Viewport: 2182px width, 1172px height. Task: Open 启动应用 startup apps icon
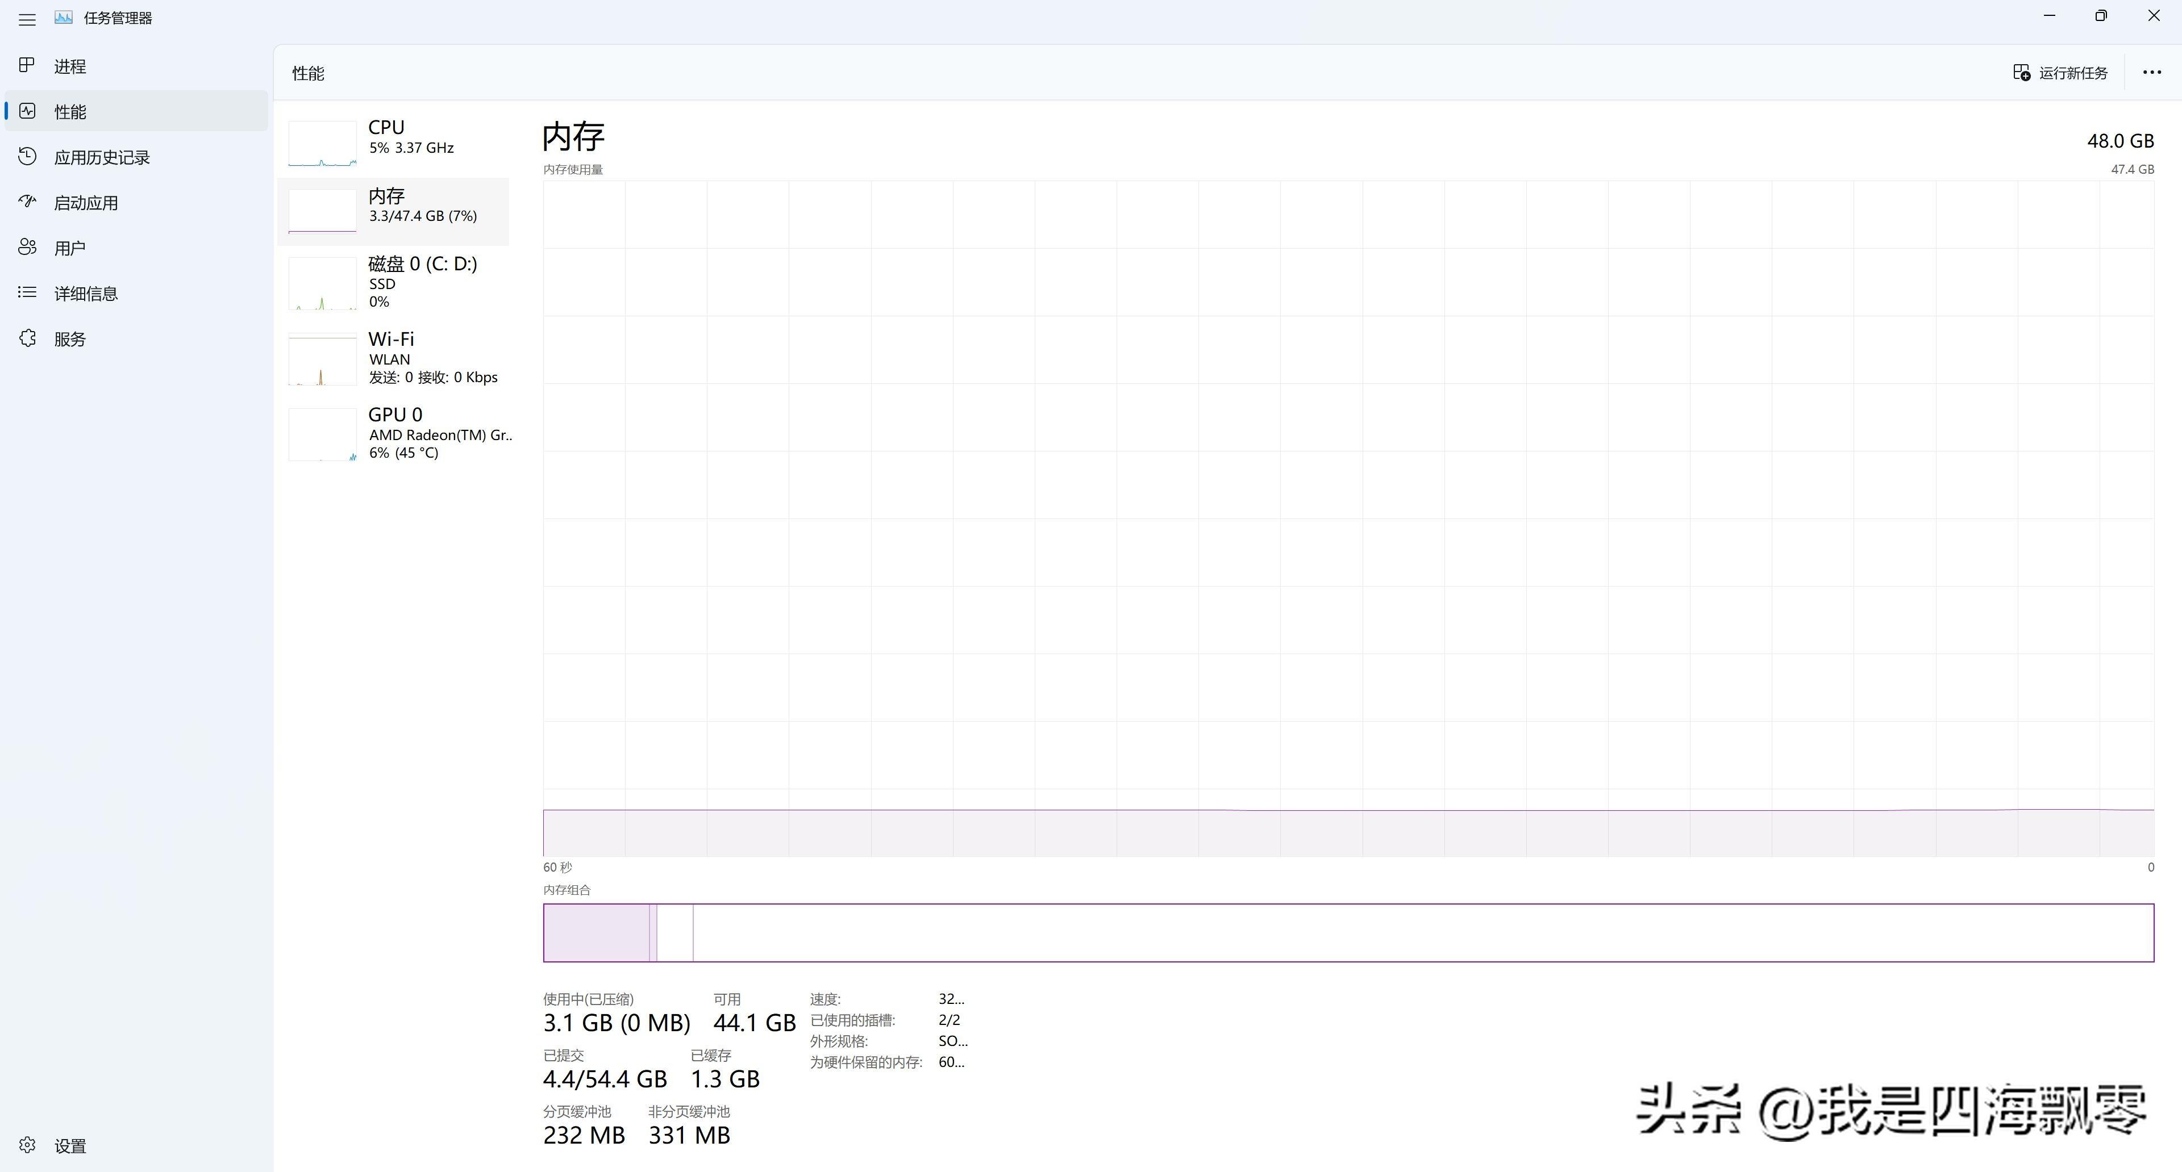[27, 202]
